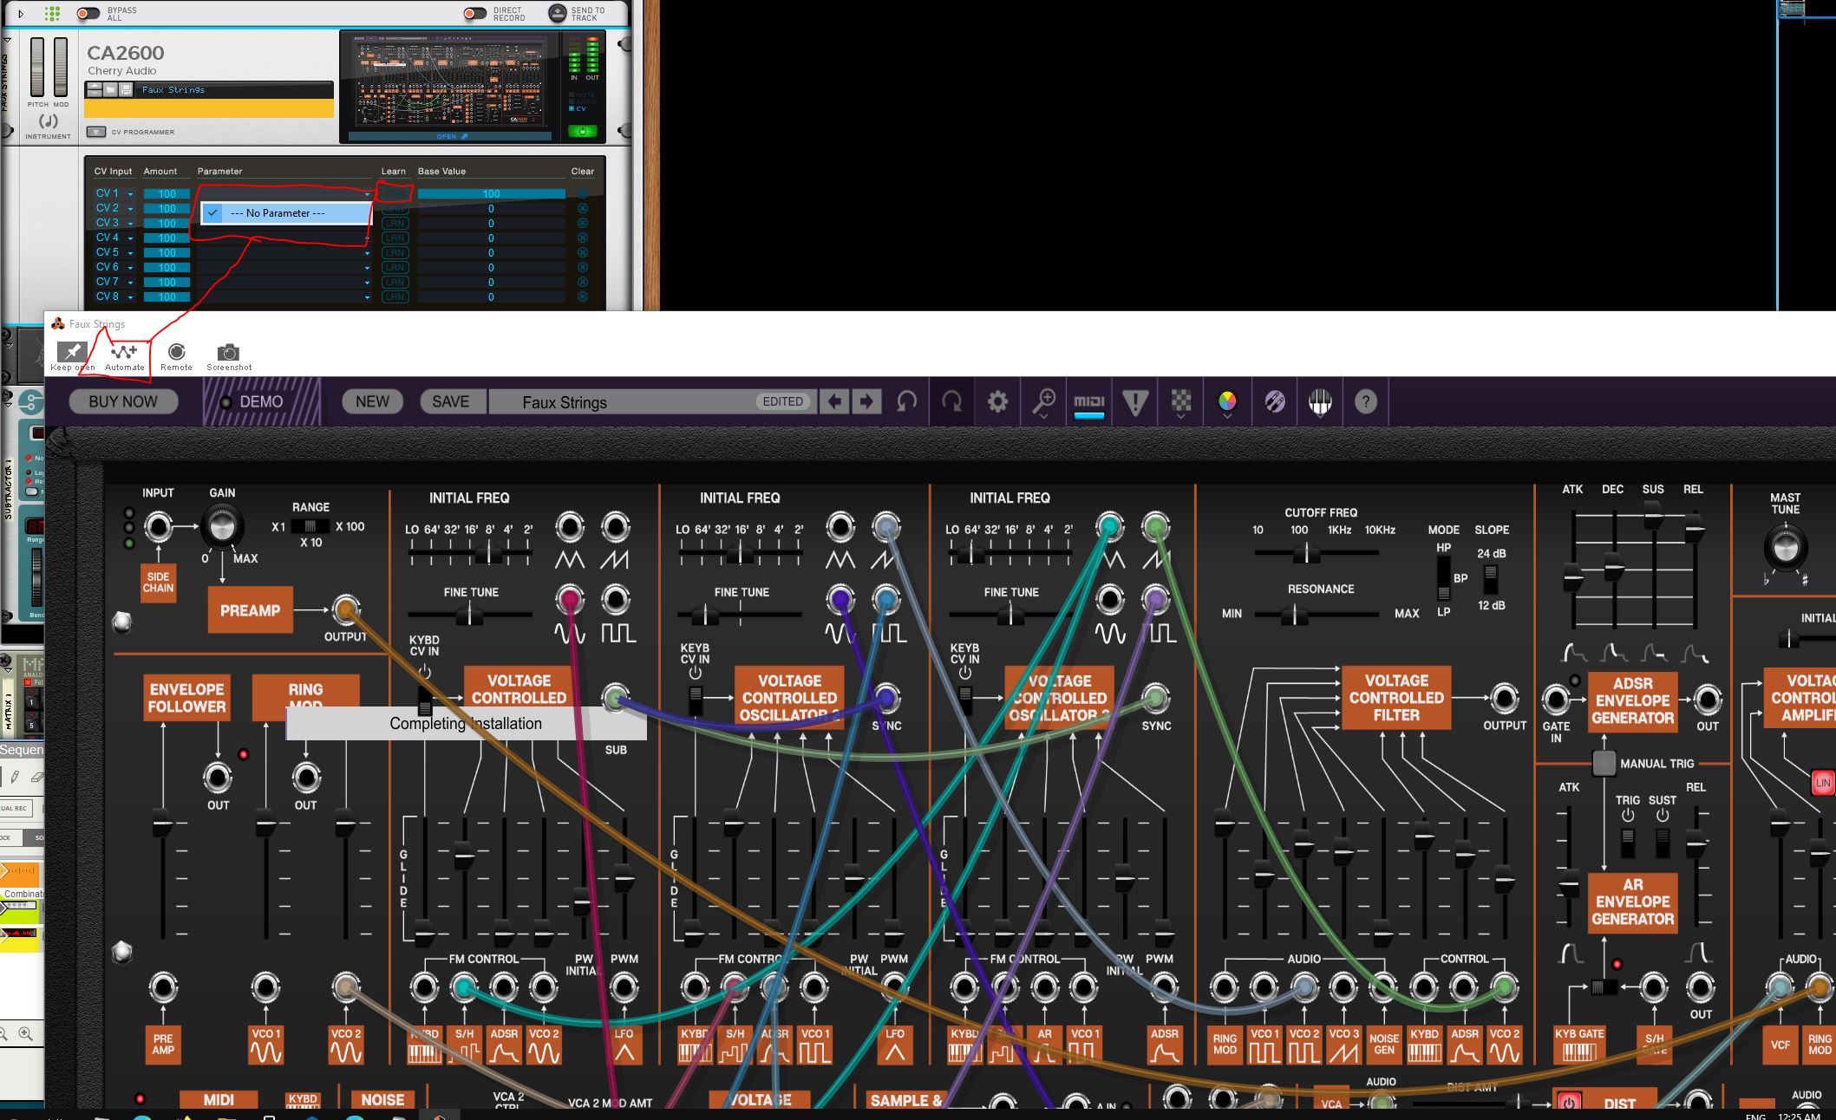Image resolution: width=1836 pixels, height=1120 pixels.
Task: Click the warning triangle panic icon
Action: (1135, 401)
